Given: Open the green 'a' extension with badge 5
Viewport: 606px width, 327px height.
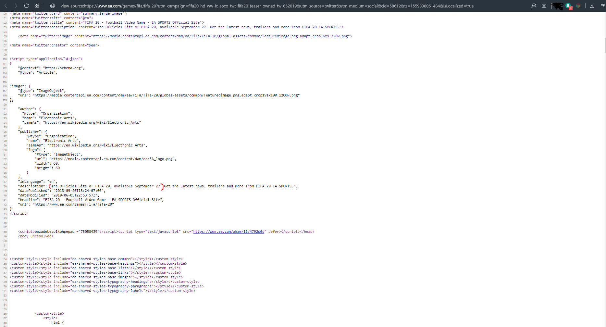Looking at the screenshot, I should click(x=569, y=6).
